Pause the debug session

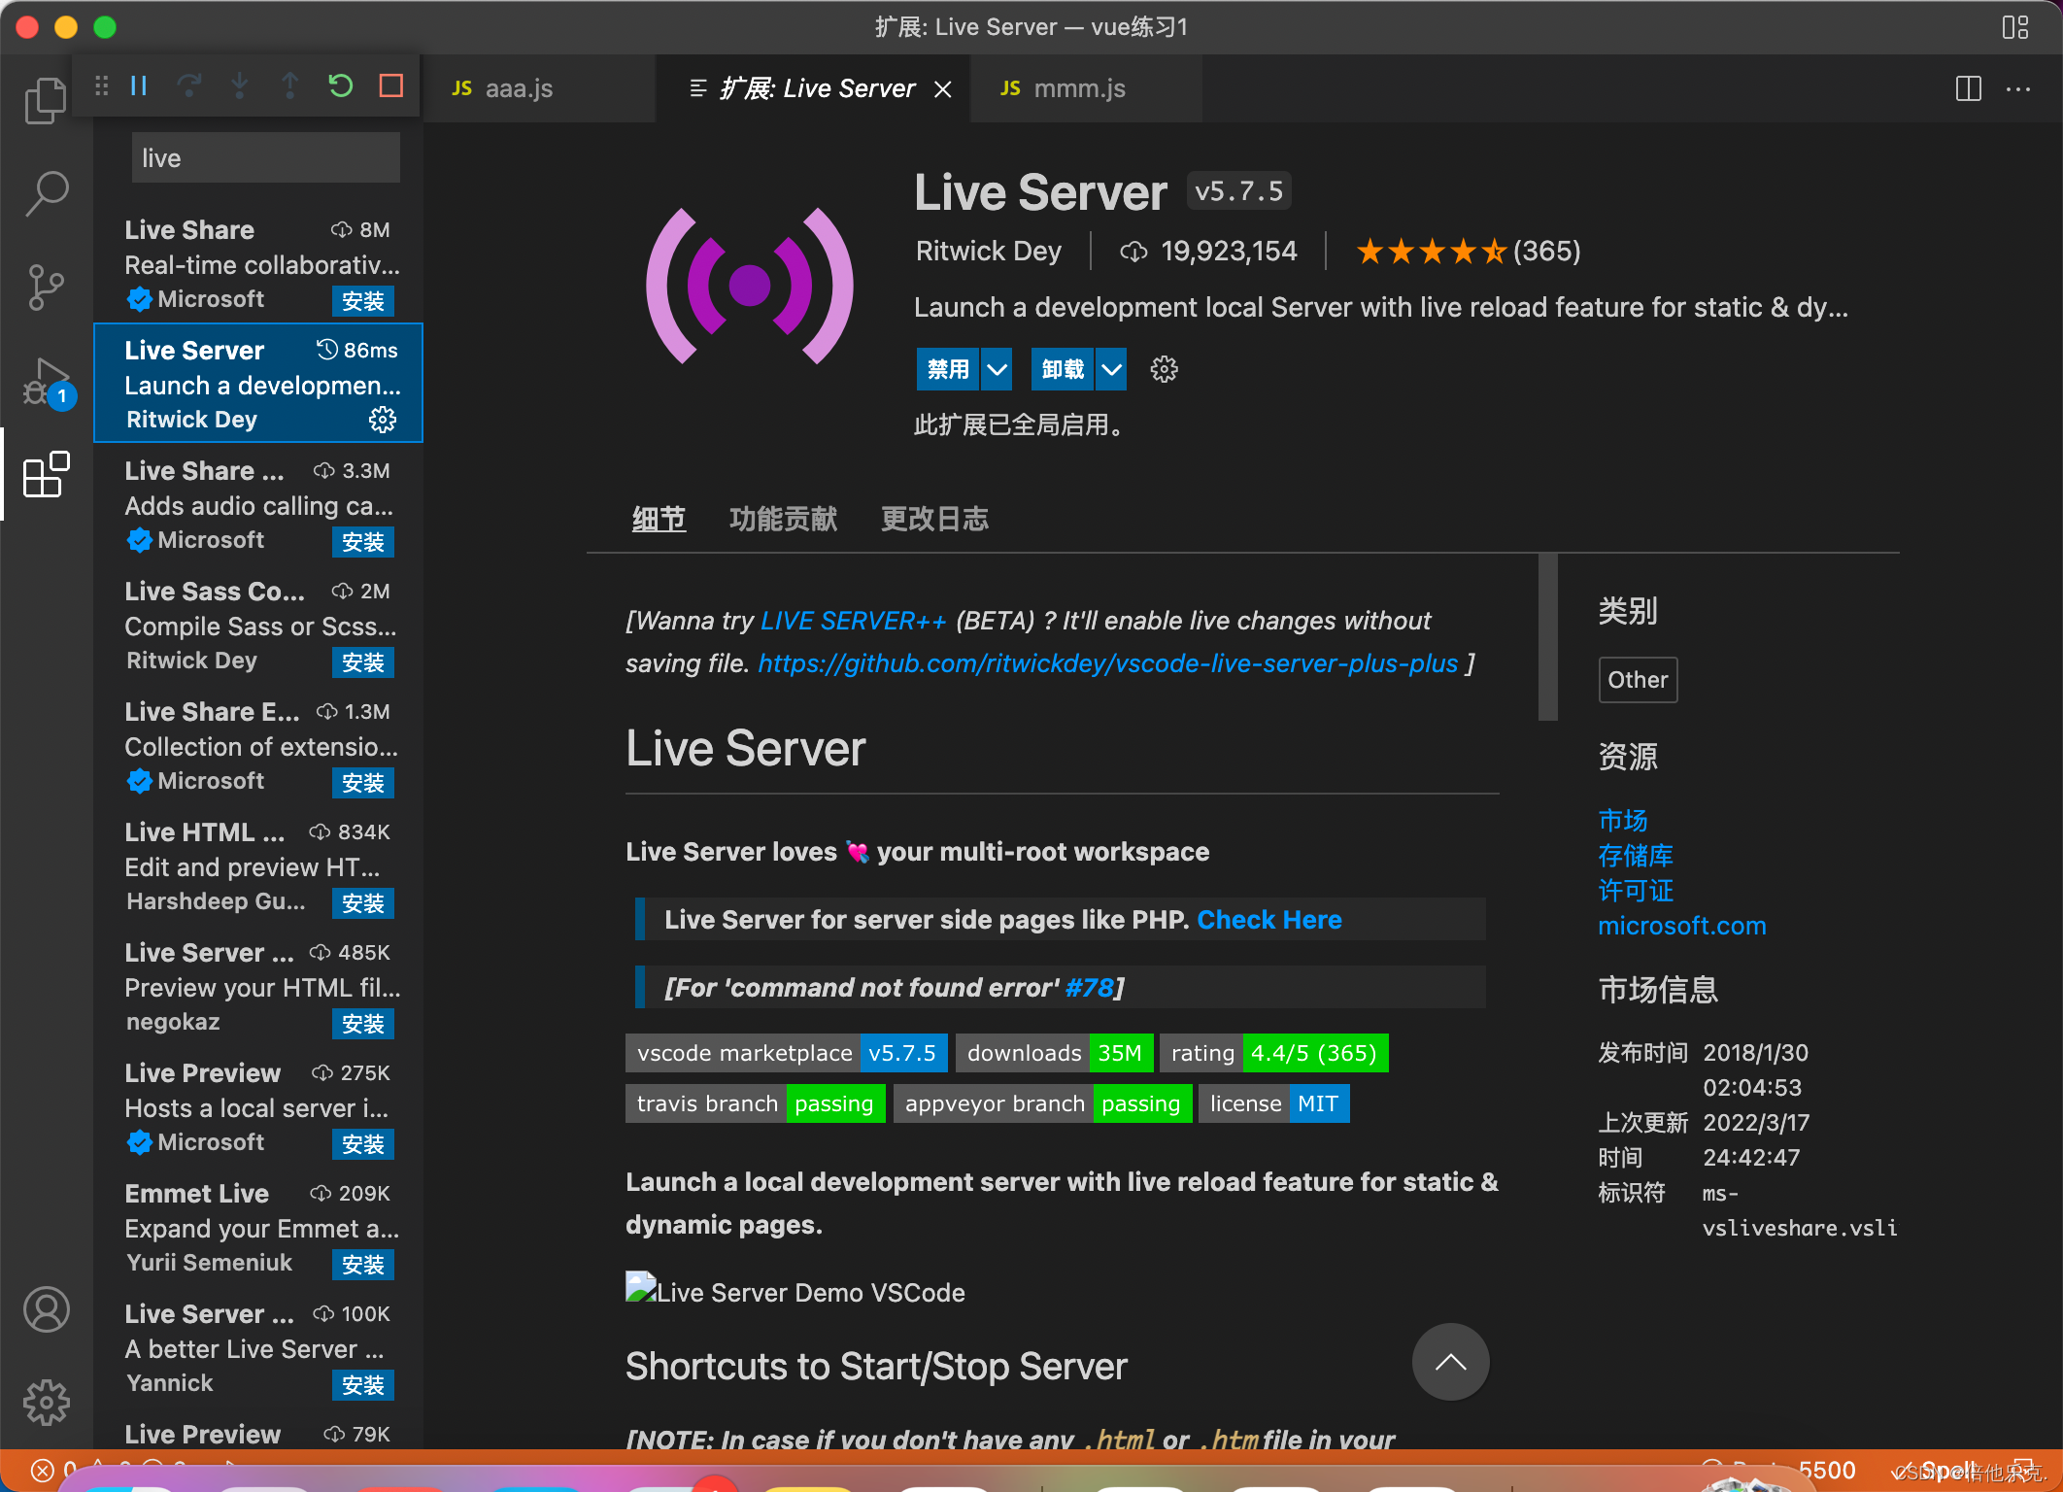(139, 86)
